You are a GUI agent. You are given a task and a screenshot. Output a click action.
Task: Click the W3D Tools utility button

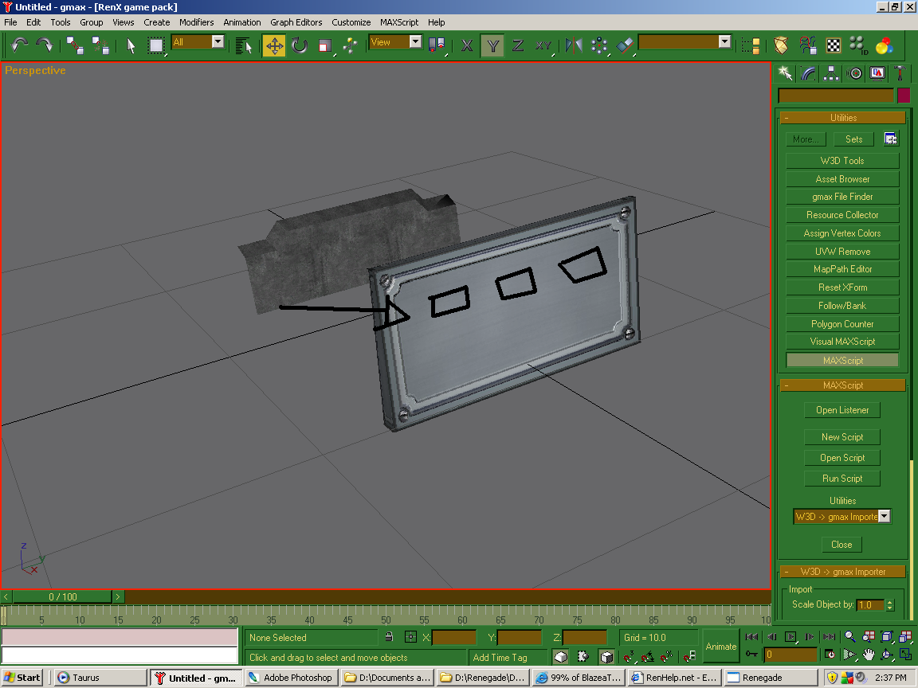click(x=842, y=161)
